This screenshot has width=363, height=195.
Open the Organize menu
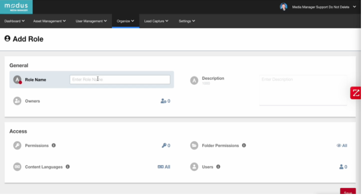point(125,21)
